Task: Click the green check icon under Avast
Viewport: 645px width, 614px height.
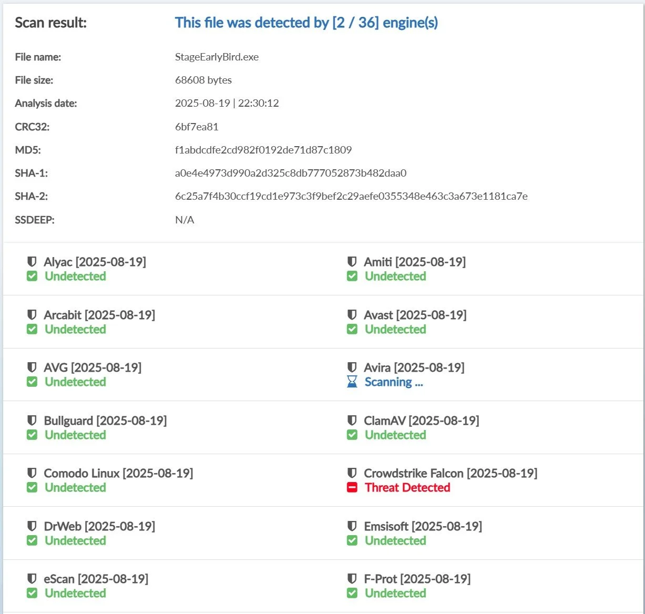Action: click(x=352, y=329)
